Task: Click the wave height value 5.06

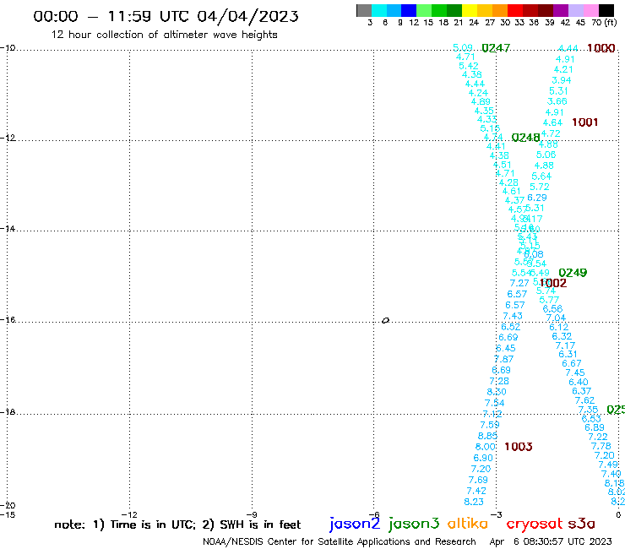Action: (x=546, y=155)
